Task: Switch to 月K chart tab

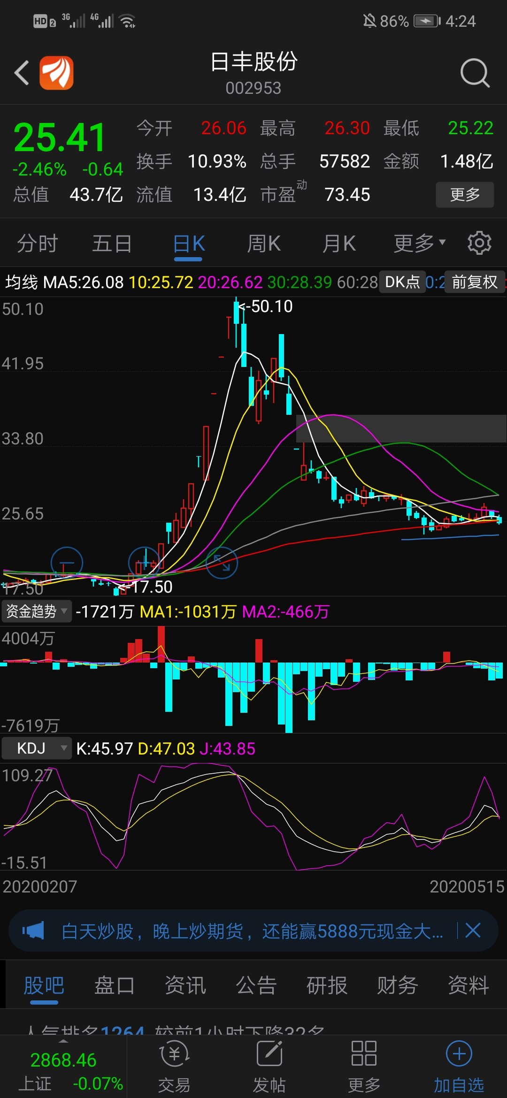Action: [x=339, y=244]
